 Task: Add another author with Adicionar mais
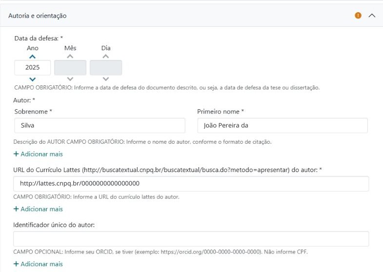coord(38,154)
